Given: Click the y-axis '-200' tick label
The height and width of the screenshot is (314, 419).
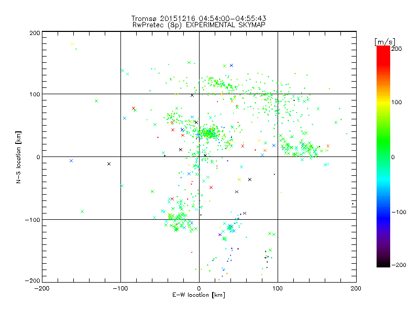Looking at the screenshot, I should [x=32, y=281].
